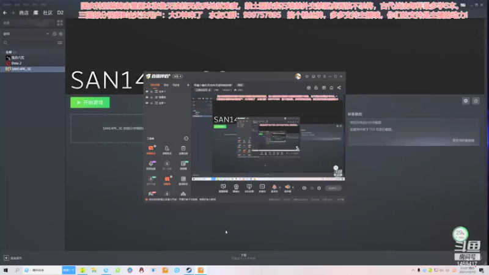Open the D2 profile tab in Steam
Viewport: 489px width, 275px height.
60,13
